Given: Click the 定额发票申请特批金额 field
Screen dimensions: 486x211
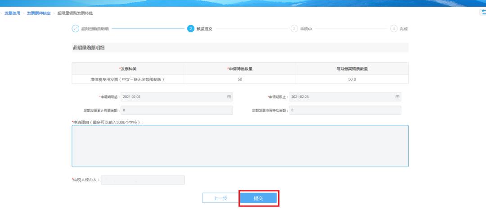Looking at the screenshot, I should 345,110.
